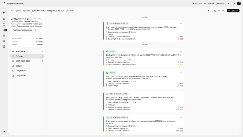This screenshot has width=243, height=137.
Task: Open the table icon in left sidebar
Action: [4, 36]
